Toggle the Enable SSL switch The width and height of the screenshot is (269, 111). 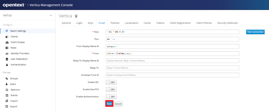point(111,82)
